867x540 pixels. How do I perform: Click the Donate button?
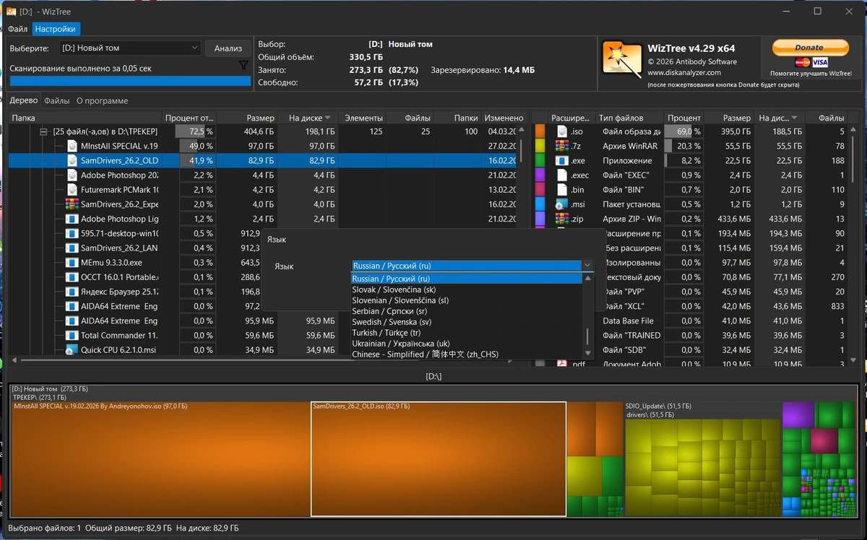tap(809, 48)
